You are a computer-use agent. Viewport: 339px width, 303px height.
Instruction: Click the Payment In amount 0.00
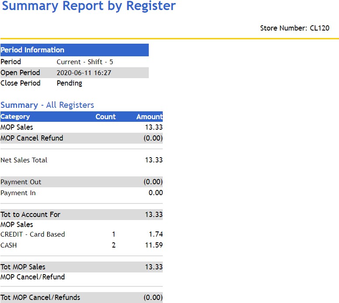pyautogui.click(x=156, y=193)
